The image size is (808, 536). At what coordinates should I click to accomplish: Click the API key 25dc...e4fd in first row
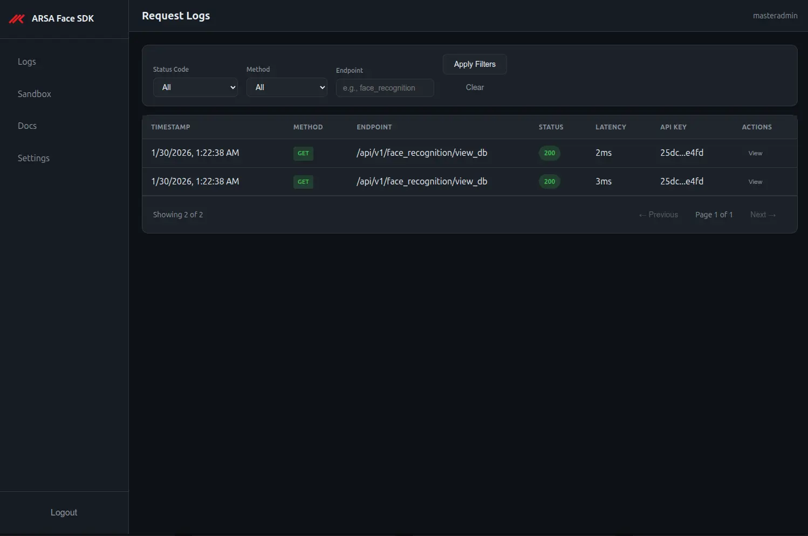(682, 153)
